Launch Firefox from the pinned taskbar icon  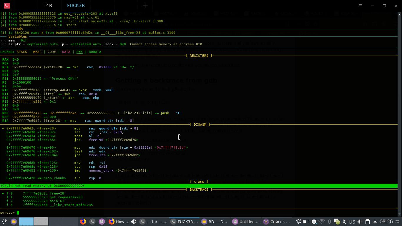(x=83, y=222)
